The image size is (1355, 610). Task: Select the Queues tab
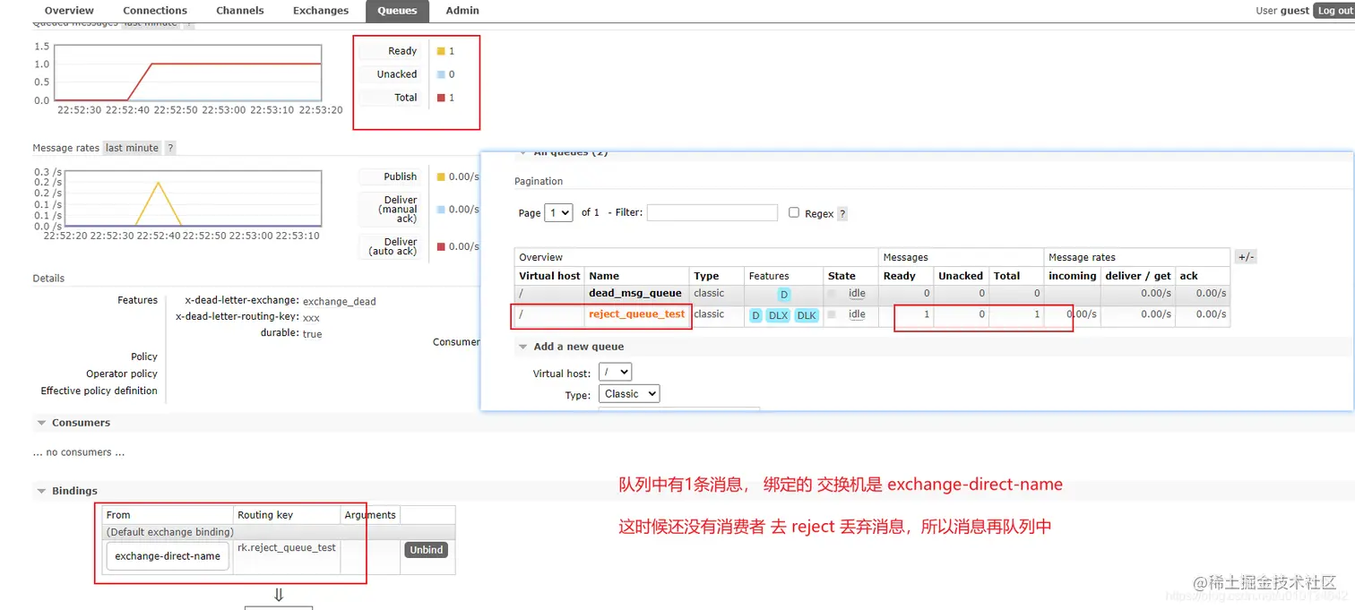coord(397,11)
